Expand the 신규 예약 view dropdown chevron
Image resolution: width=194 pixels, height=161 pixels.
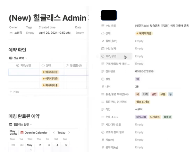[x=26, y=58]
